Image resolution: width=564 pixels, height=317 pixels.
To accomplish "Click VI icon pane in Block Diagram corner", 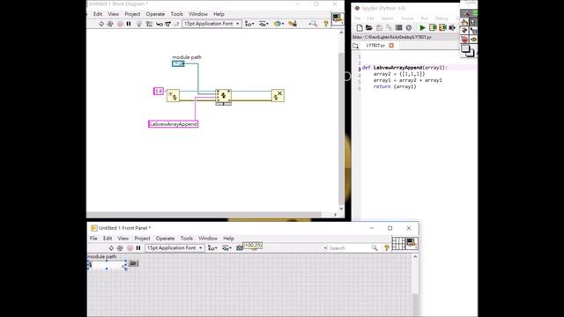I will 338,18.
